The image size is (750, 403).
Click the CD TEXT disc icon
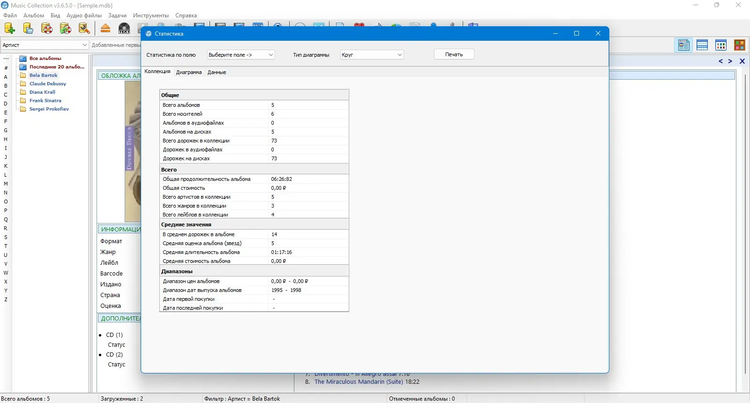(x=124, y=29)
